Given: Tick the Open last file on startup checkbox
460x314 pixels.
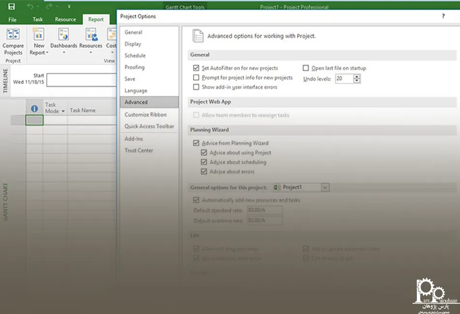Looking at the screenshot, I should point(306,68).
